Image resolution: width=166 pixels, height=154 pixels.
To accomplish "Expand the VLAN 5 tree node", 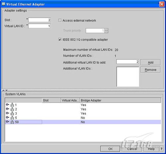I will pos(7,117).
